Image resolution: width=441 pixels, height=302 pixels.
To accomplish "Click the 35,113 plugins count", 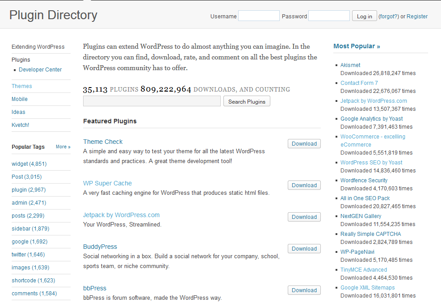I will 95,89.
